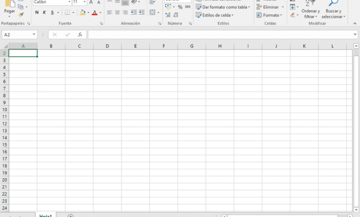Click merge and center icon
This screenshot has height=217, width=360.
[x=152, y=12]
